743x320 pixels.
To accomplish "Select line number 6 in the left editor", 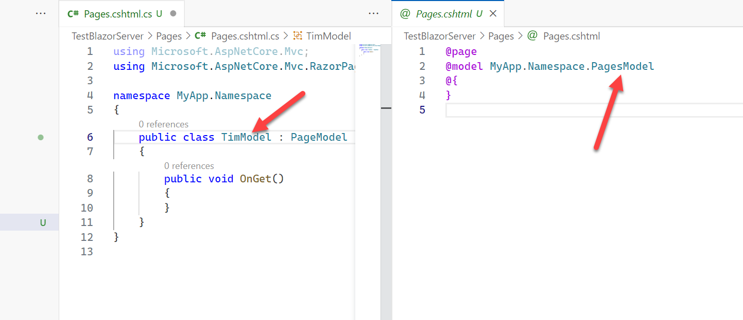I will 90,137.
